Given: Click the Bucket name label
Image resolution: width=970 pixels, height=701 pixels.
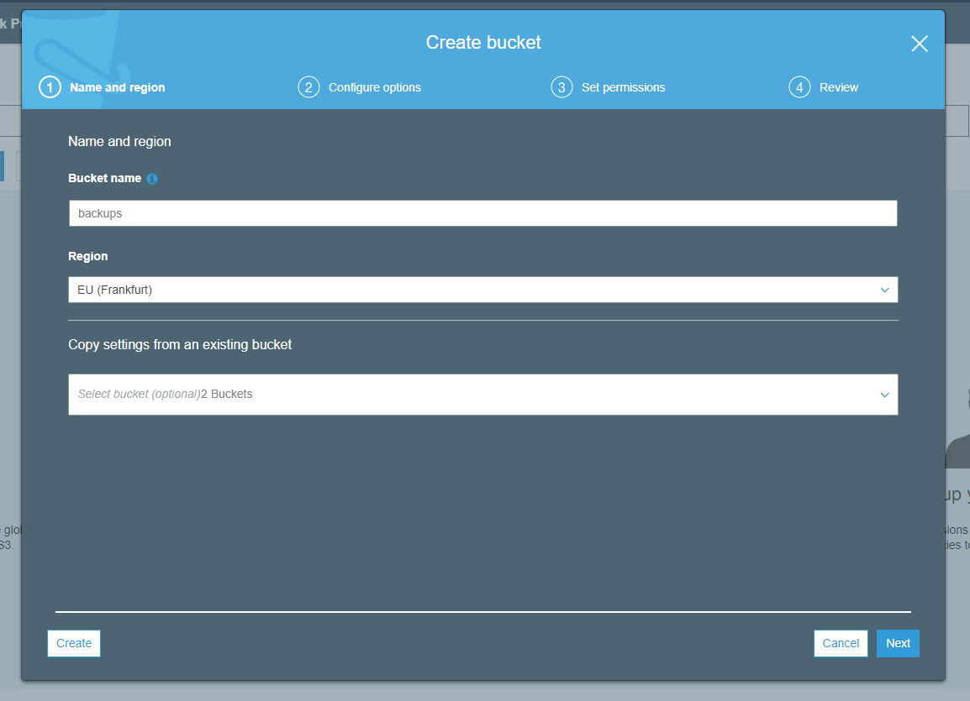Looking at the screenshot, I should [104, 178].
